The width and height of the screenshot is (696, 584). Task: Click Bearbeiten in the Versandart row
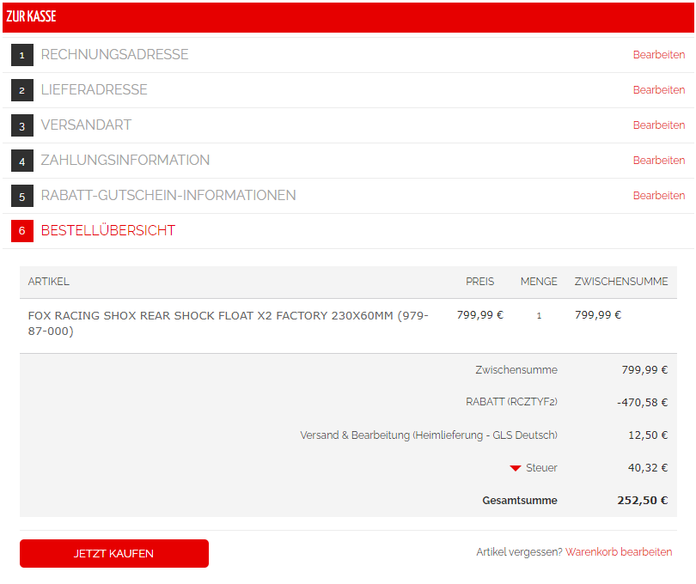(659, 125)
